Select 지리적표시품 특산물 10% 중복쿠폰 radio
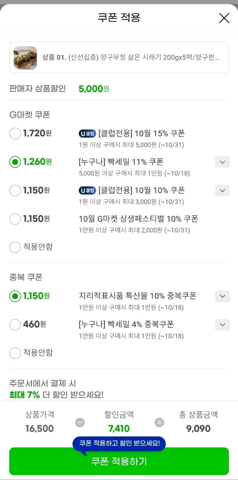Screen dimensions: 238x480 (15, 296)
